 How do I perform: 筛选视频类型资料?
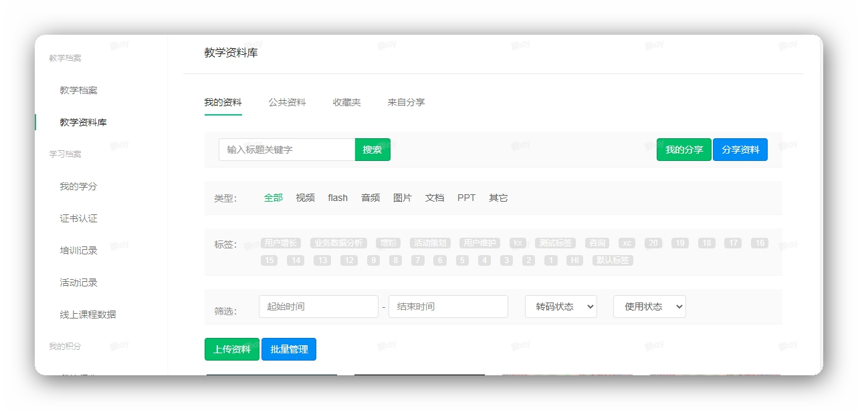(305, 198)
